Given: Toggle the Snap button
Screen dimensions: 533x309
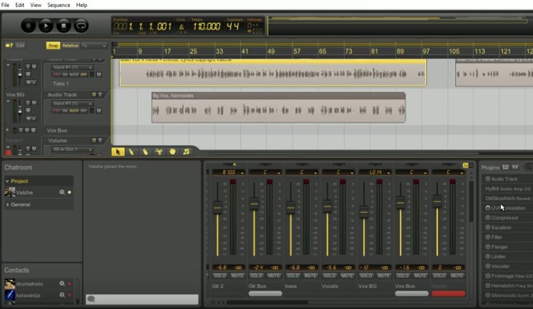Looking at the screenshot, I should 53,46.
